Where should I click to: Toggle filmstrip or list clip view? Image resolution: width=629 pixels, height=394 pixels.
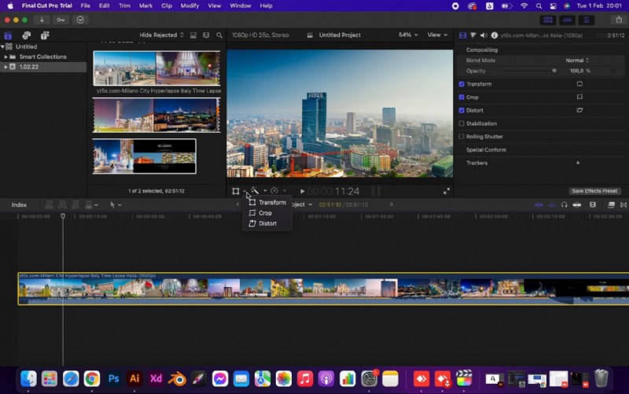(x=193, y=35)
